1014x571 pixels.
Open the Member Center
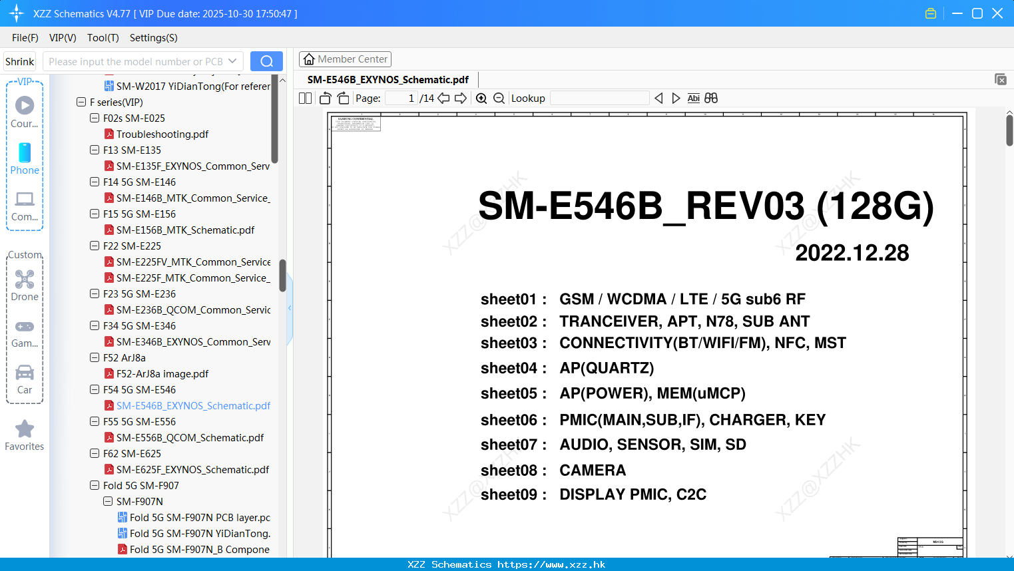[345, 59]
